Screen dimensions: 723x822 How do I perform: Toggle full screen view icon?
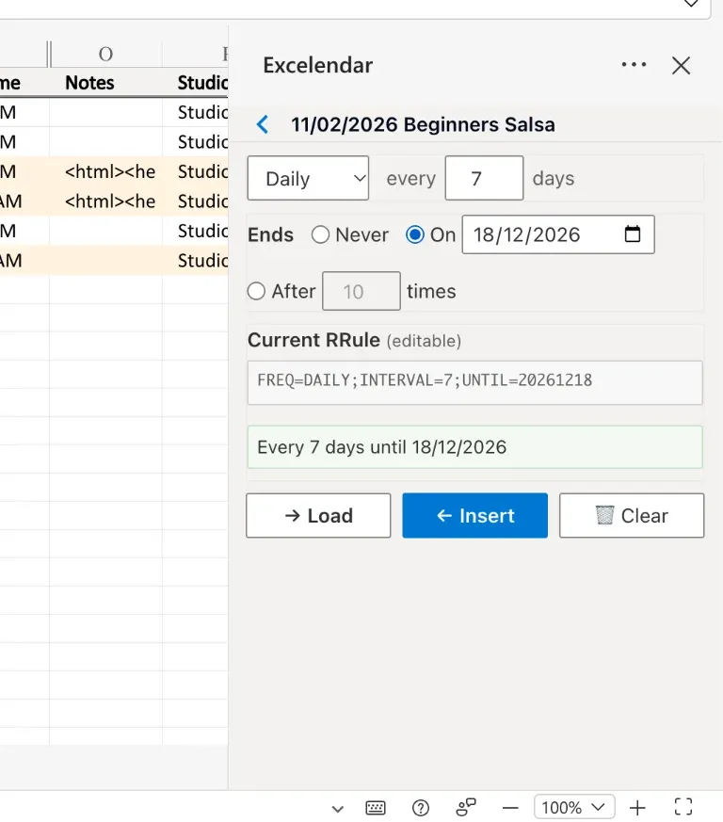[683, 807]
